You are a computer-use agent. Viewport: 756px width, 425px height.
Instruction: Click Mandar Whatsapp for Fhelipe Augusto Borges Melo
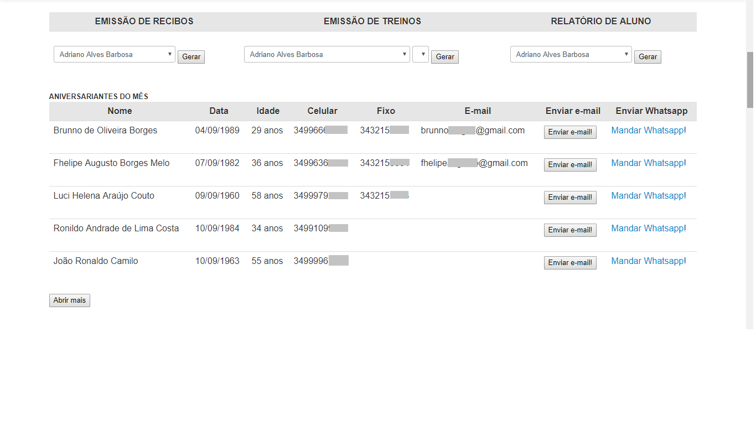[x=648, y=163]
